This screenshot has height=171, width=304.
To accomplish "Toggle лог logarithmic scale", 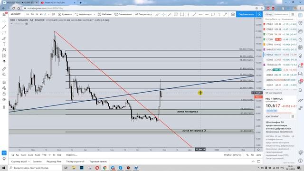I will 252,155.
